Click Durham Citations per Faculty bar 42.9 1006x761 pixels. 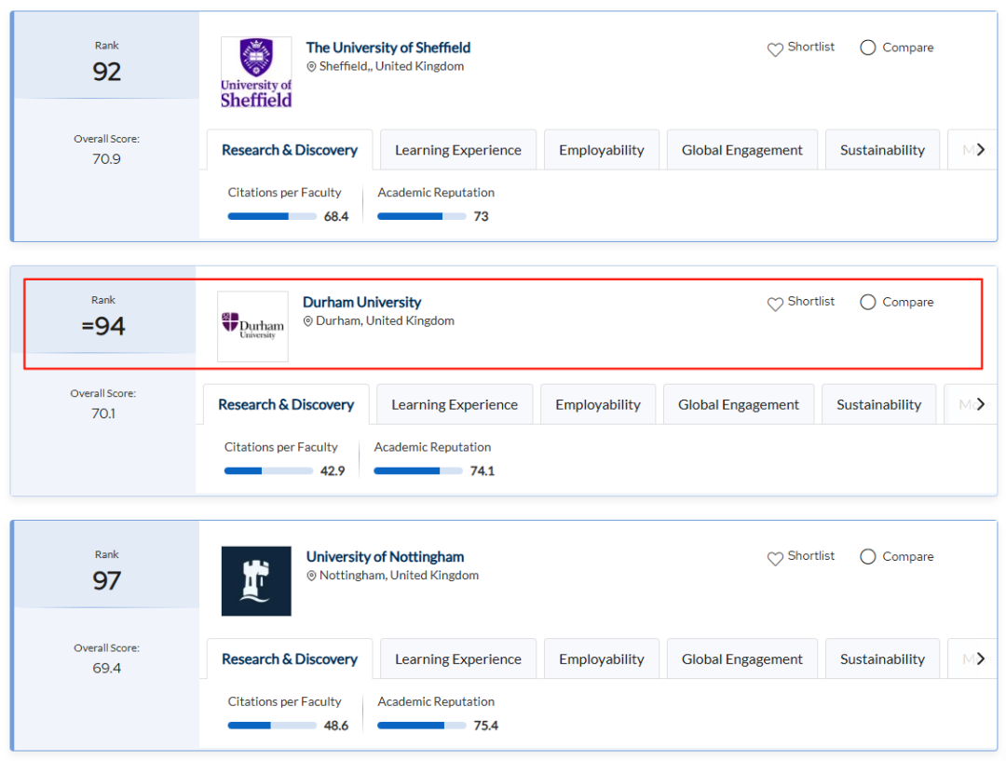[268, 471]
